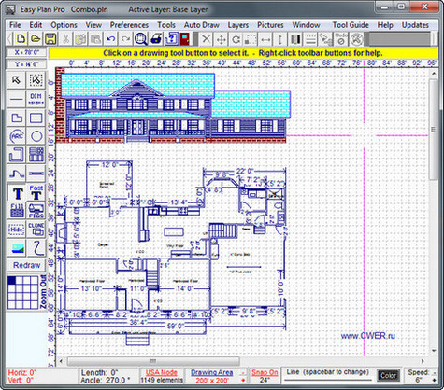Screen dimensions: 444x390
Task: Undo the last action with the blue arrow
Action: [111, 39]
